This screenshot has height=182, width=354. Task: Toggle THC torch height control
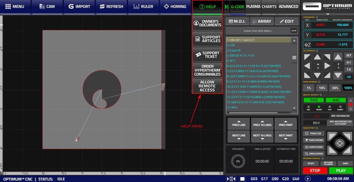(314, 100)
